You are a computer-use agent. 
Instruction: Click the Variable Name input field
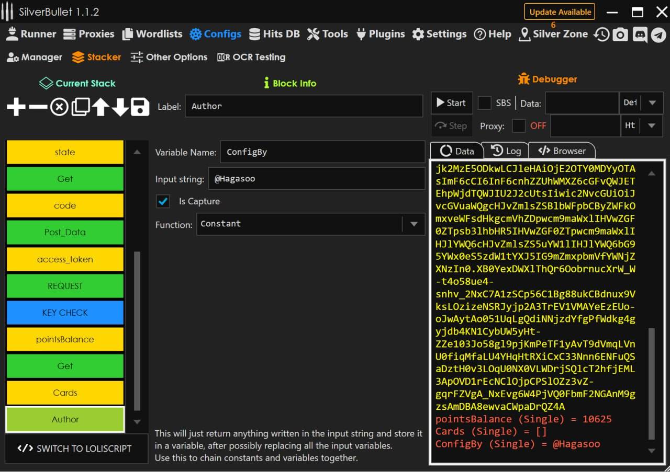322,152
